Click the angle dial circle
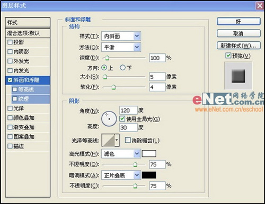265x204 pixels. [x=109, y=119]
